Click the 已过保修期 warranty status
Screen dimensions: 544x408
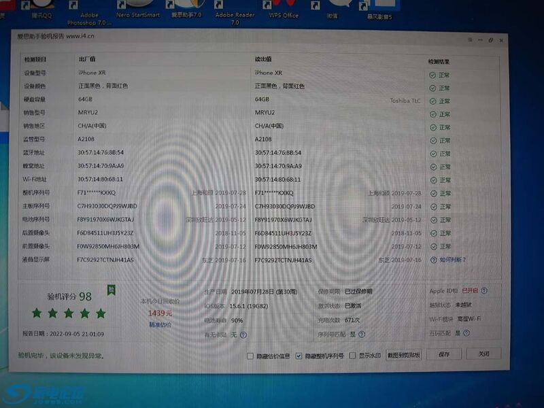pyautogui.click(x=358, y=291)
